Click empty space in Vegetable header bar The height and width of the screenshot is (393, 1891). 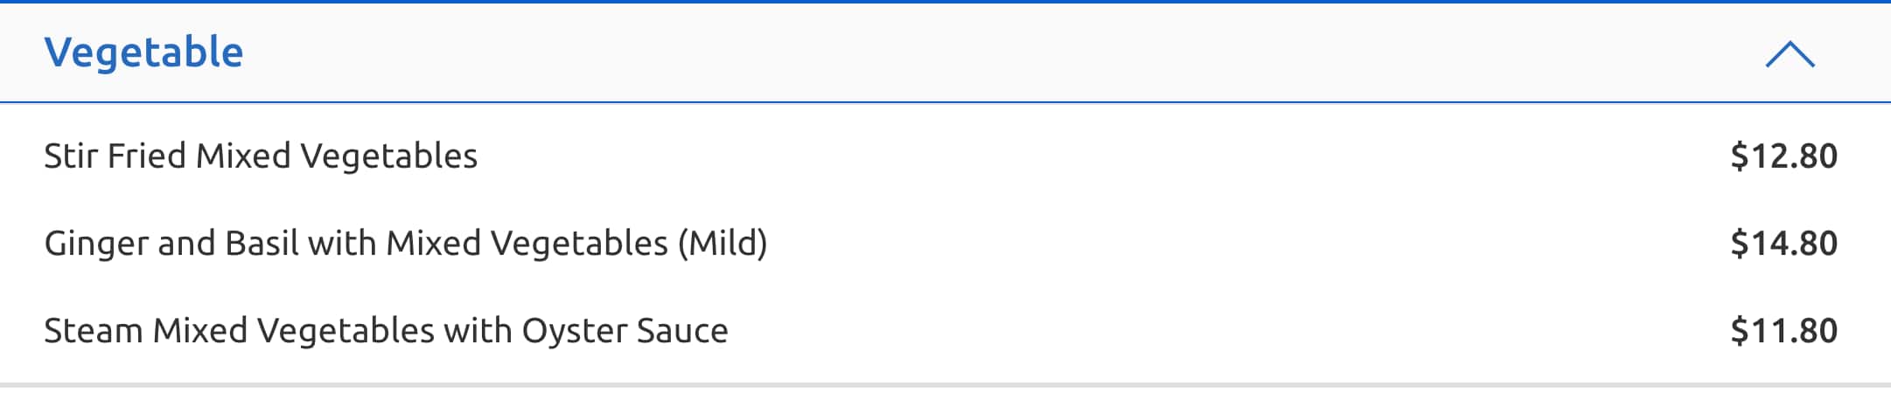(962, 52)
